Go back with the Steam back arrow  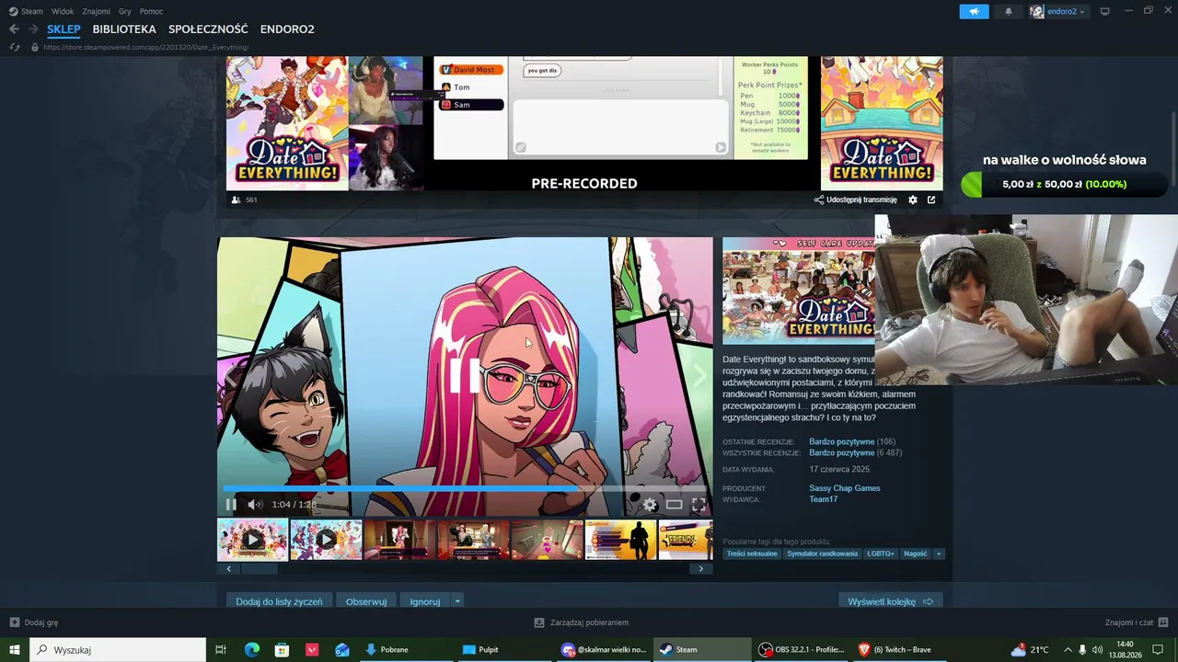[x=14, y=29]
